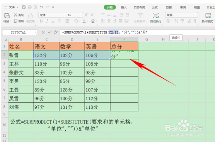Open the Print Preview icon
The image size is (215, 142).
(x=36, y=7)
